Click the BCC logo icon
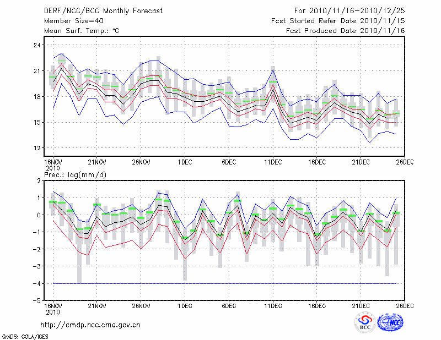 [x=364, y=323]
